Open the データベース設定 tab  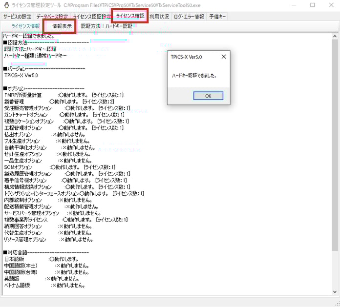[52, 17]
